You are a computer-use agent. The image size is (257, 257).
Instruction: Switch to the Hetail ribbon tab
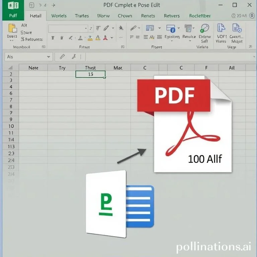click(35, 16)
